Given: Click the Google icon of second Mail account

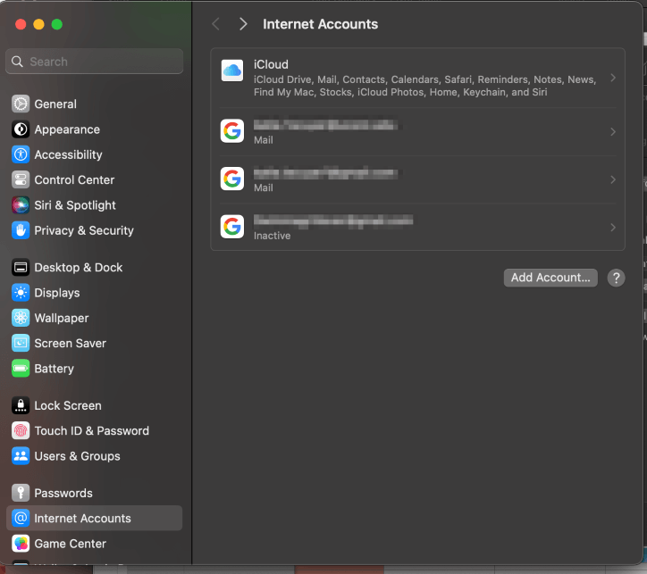Looking at the screenshot, I should [x=231, y=179].
